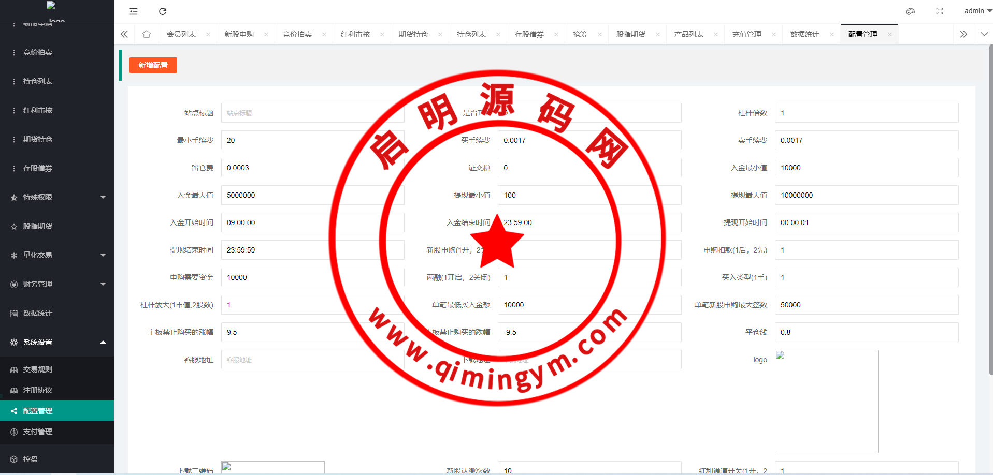993x475 pixels.
Task: Collapse the 系统设置 sidebar menu
Action: point(57,342)
